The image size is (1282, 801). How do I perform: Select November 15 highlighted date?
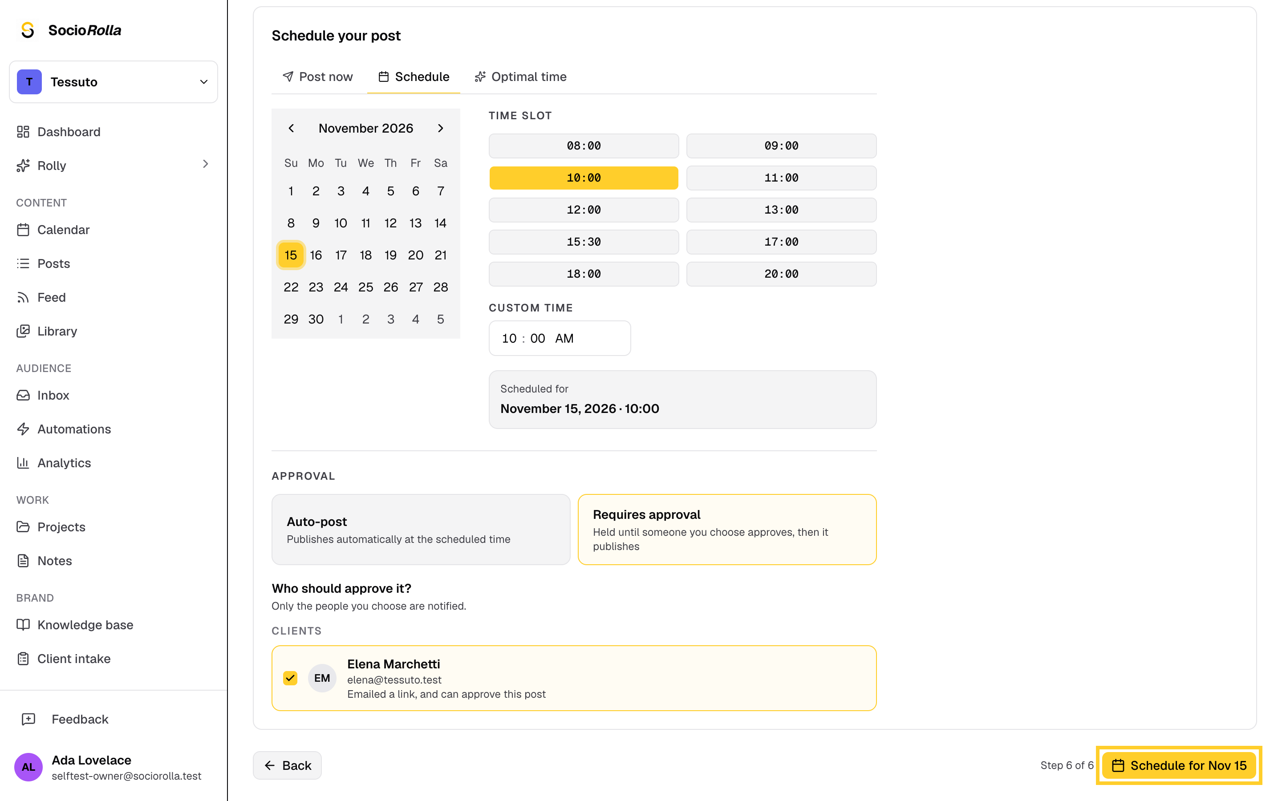(x=291, y=255)
